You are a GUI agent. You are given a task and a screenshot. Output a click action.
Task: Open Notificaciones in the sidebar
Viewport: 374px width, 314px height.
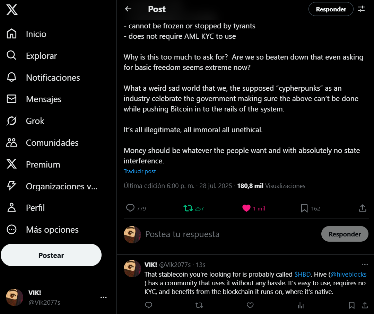click(43, 78)
